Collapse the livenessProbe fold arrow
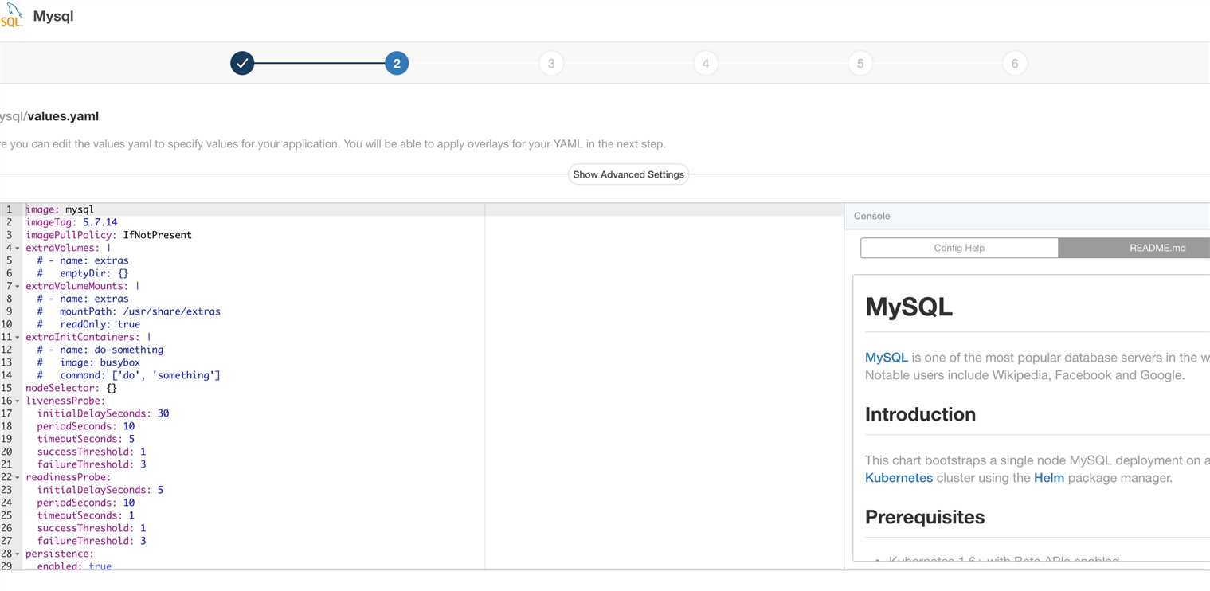1210x591 pixels. click(x=18, y=401)
